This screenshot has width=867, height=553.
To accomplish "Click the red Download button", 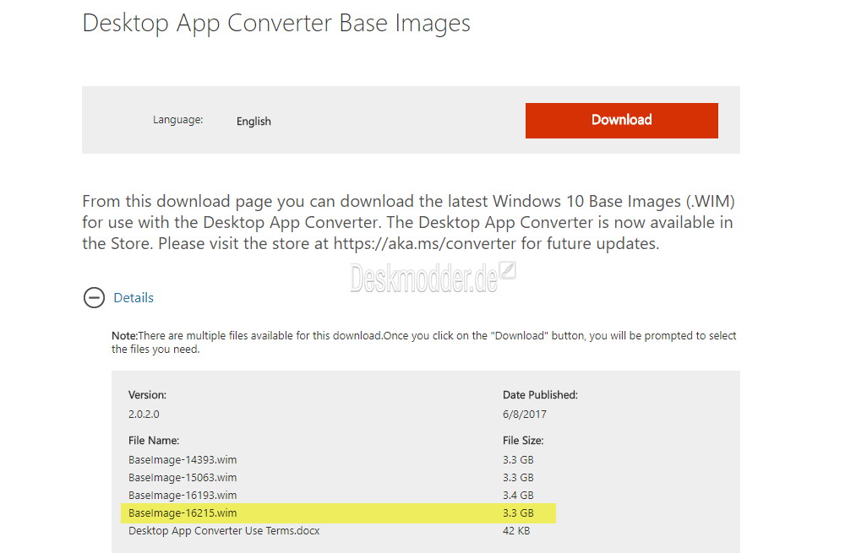I will (x=621, y=121).
